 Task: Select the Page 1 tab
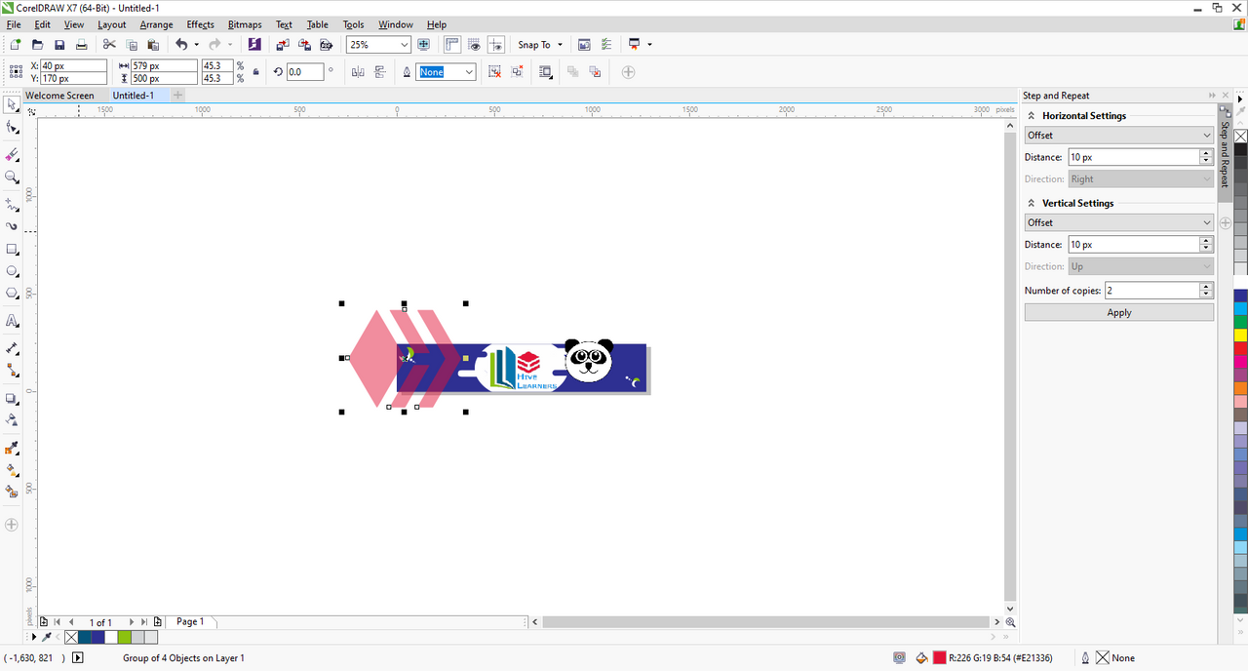pyautogui.click(x=190, y=621)
